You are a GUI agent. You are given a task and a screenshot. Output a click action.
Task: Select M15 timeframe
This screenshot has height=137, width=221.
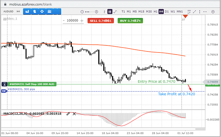pyautogui.click(x=141, y=12)
